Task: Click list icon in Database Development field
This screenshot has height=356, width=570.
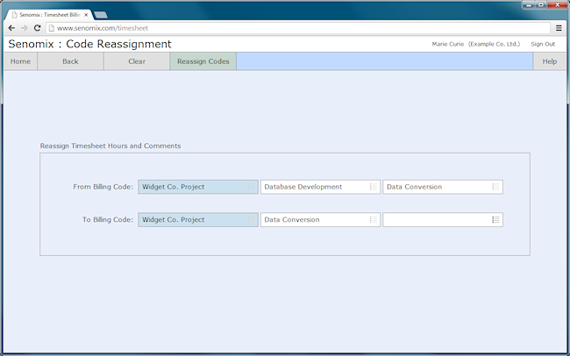Action: click(x=374, y=187)
